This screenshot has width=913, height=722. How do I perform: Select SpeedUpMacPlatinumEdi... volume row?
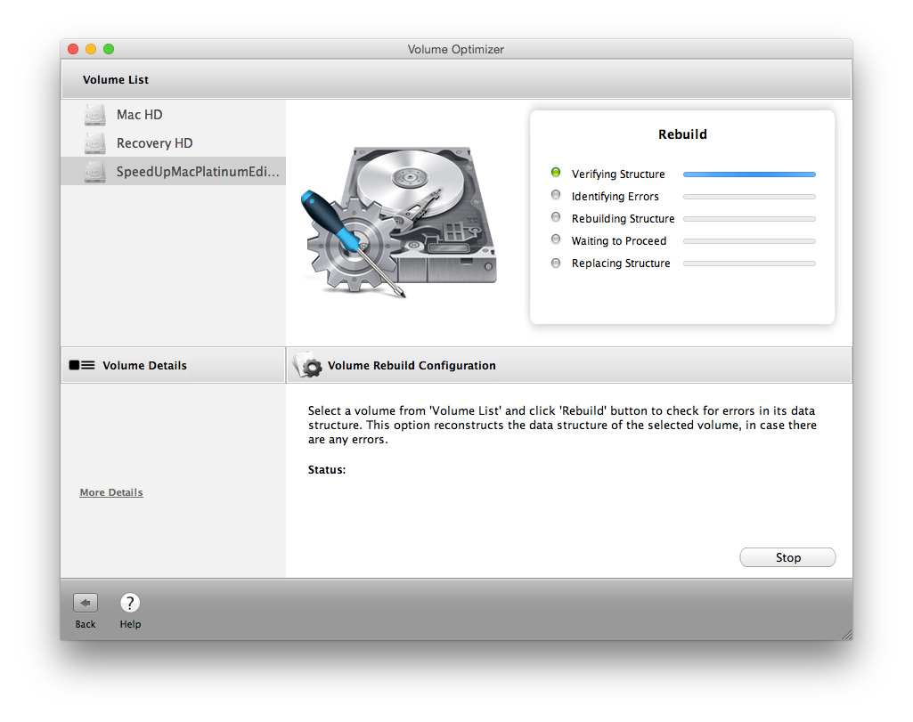click(x=174, y=172)
